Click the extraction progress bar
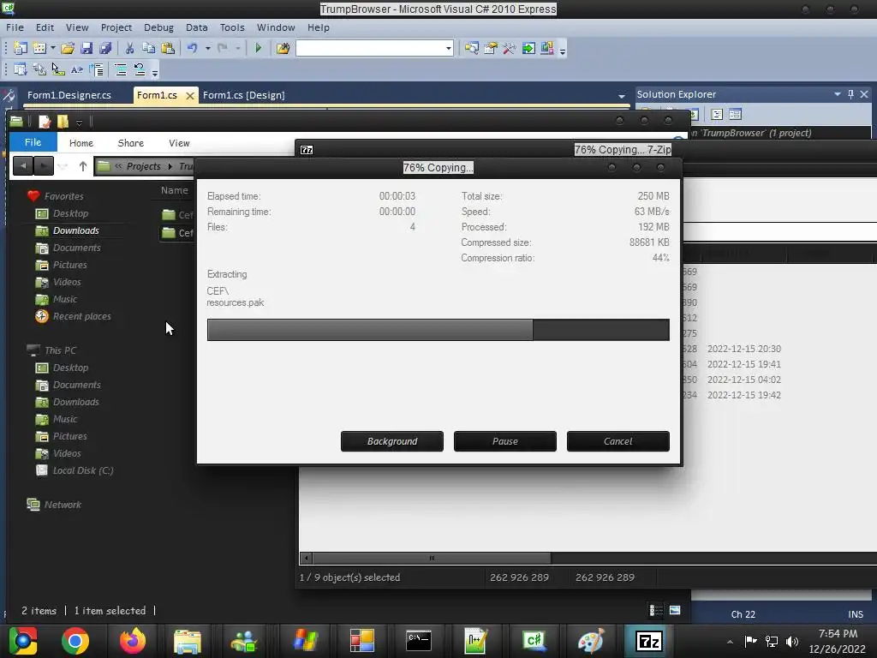Screen dimensions: 877x658 (438, 330)
